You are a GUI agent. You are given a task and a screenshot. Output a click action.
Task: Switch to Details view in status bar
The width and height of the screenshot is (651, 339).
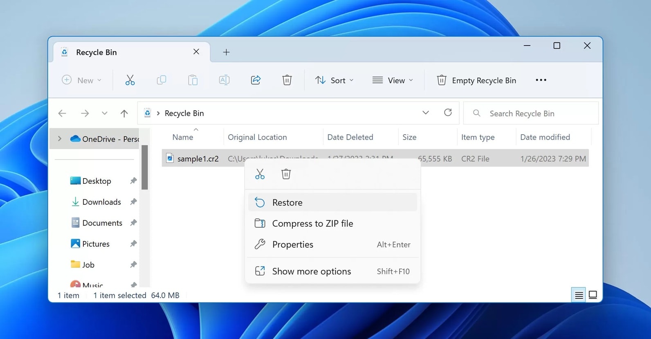click(579, 295)
